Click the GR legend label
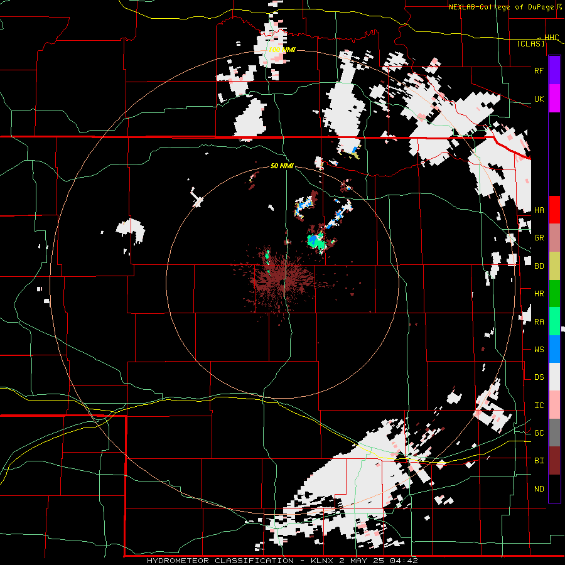565x565 pixels. tap(539, 238)
